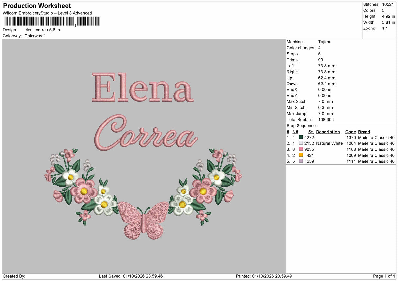Click the 'Color changes:' label
398x281 pixels.
click(301, 48)
